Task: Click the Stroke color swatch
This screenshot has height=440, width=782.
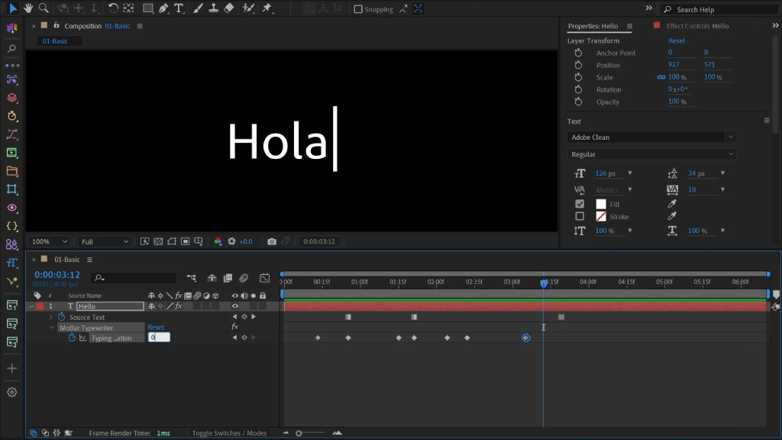Action: [x=601, y=216]
